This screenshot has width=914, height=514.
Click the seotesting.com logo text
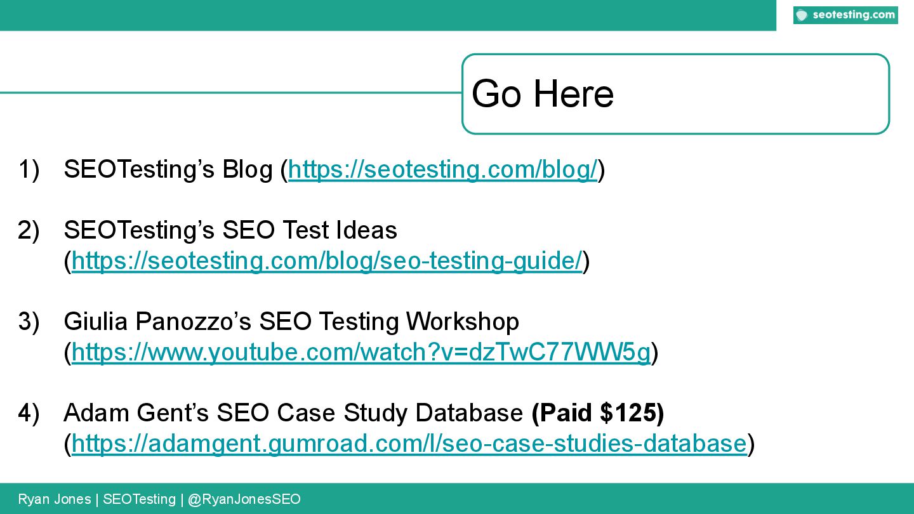853,15
